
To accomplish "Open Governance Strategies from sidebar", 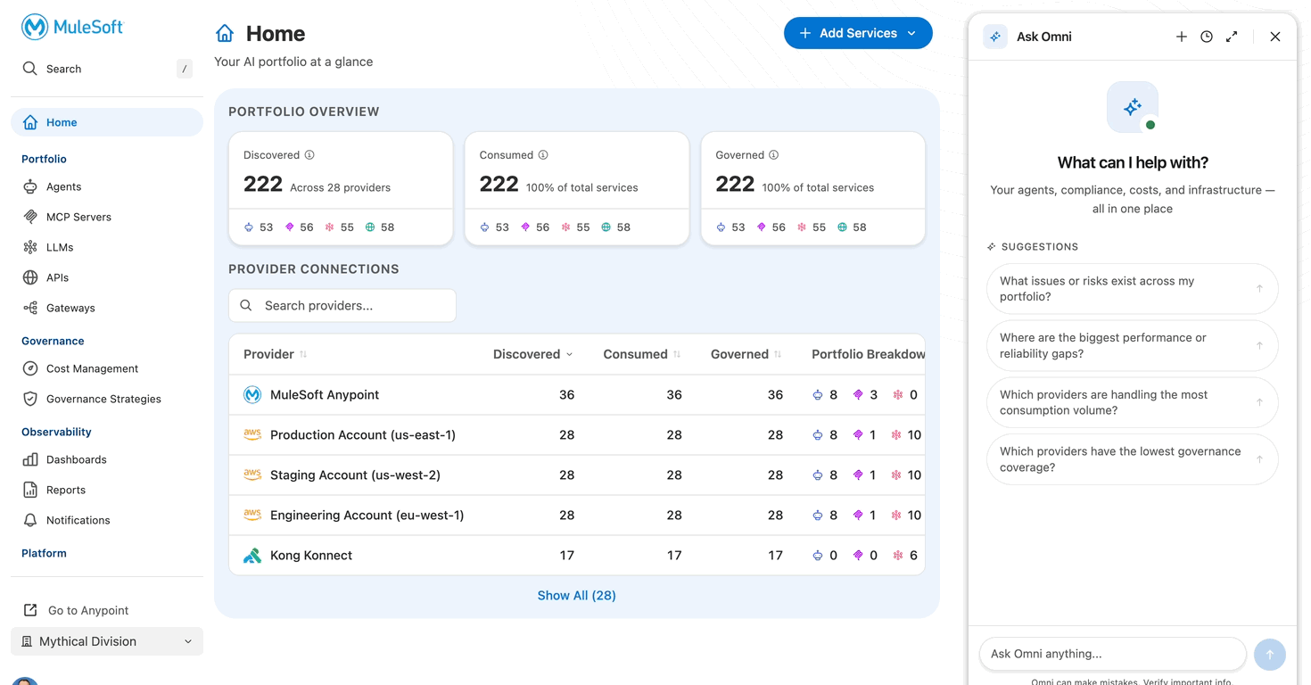I will click(x=103, y=399).
